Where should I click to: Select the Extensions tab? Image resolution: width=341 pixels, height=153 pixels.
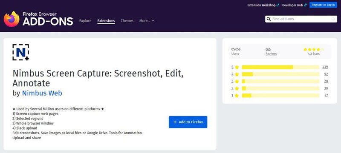(106, 21)
